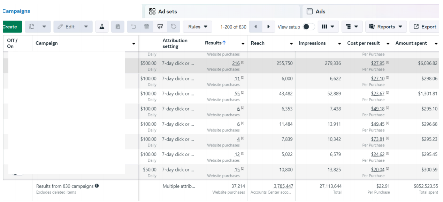Click the clipboard paste icon
This screenshot has width=443, height=202.
pos(118,27)
